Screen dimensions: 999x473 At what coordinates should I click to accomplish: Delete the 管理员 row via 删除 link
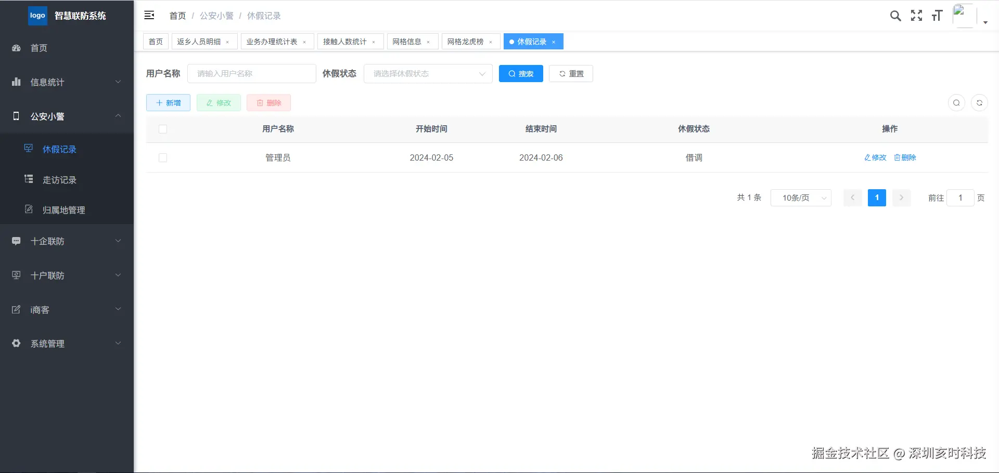[905, 157]
